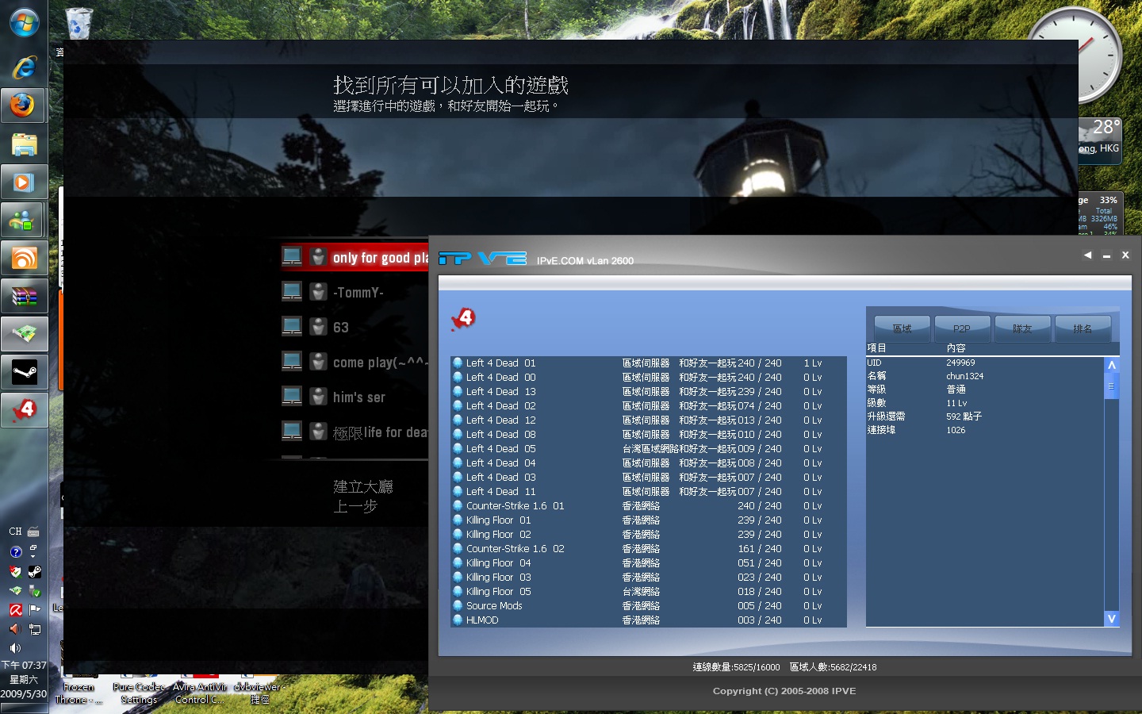Image resolution: width=1142 pixels, height=714 pixels.
Task: Click the taskbar clock showing 07:37
Action: pyautogui.click(x=24, y=666)
